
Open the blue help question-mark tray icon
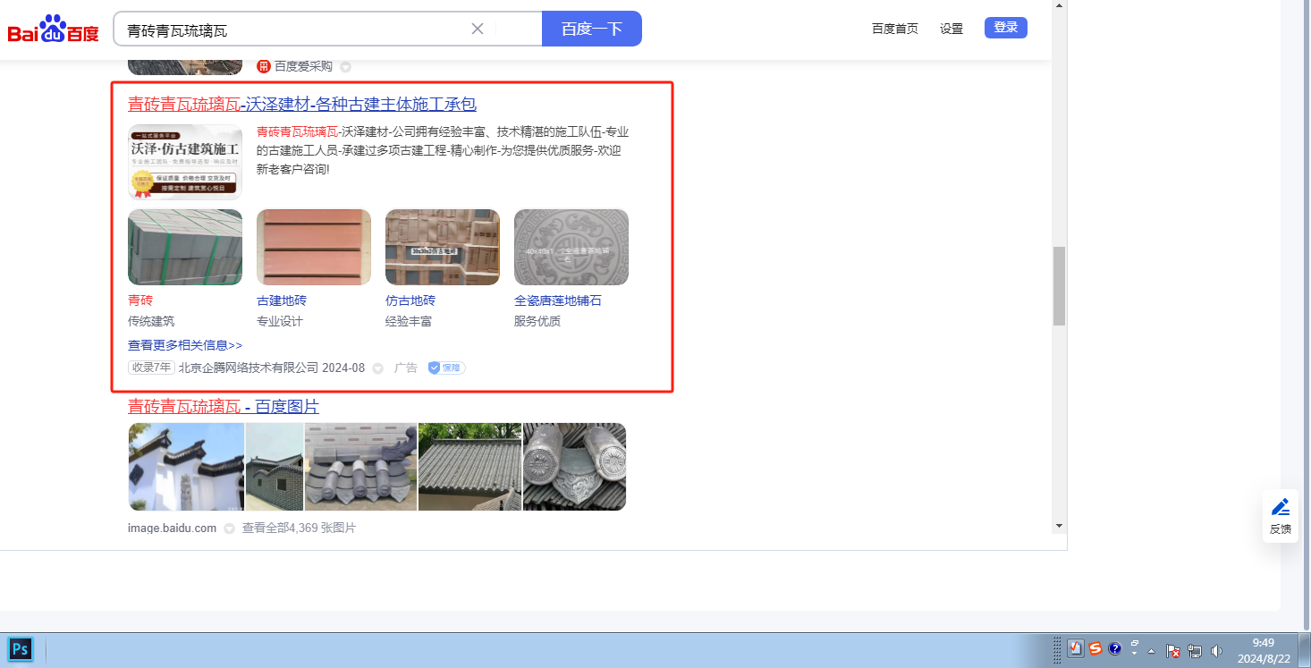1115,649
